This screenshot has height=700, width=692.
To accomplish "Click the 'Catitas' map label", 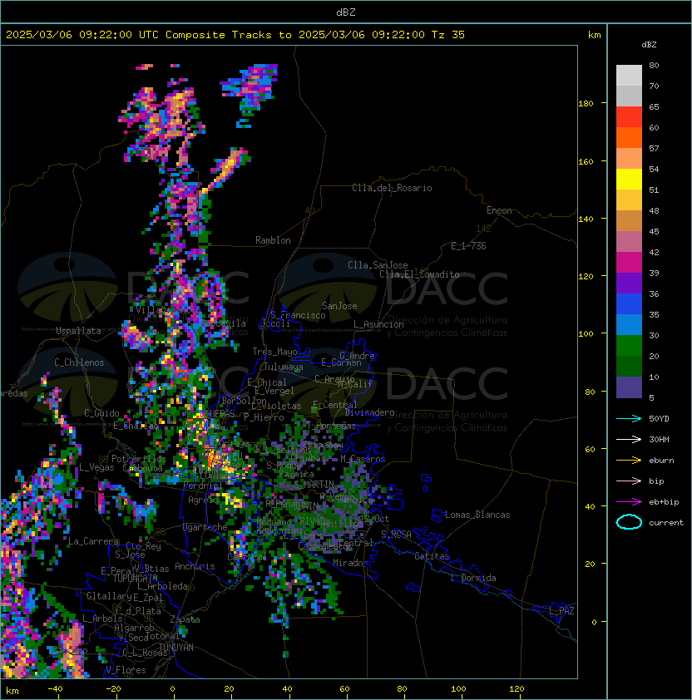I will click(x=432, y=556).
